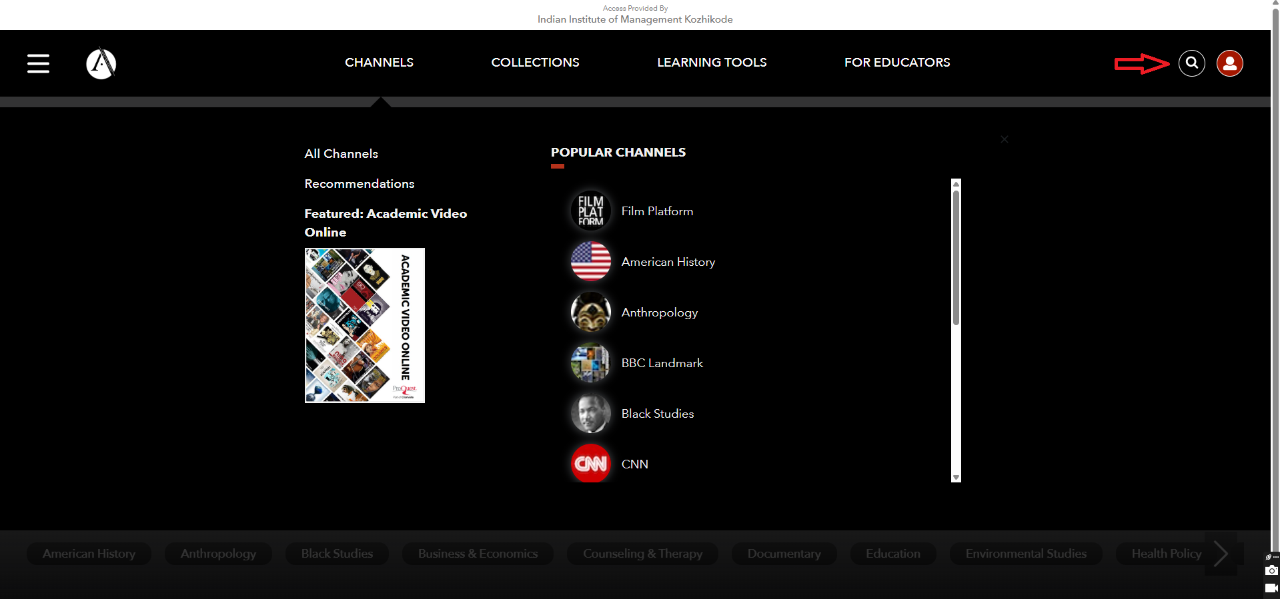
Task: Click the Alexander Street logo
Action: click(101, 63)
